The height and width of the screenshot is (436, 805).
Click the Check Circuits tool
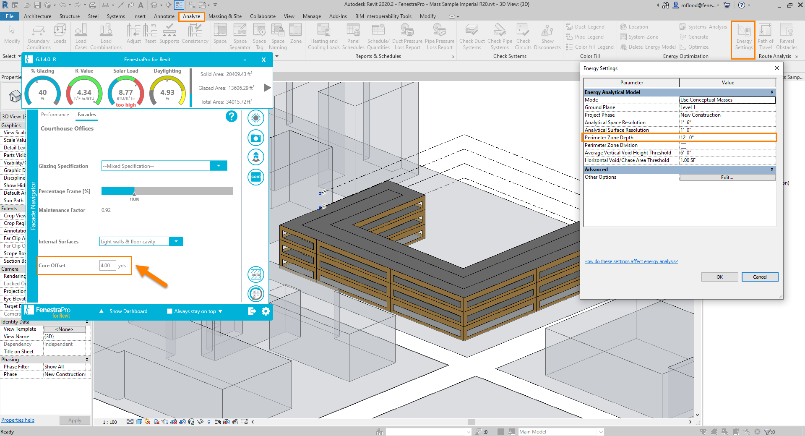tap(523, 37)
